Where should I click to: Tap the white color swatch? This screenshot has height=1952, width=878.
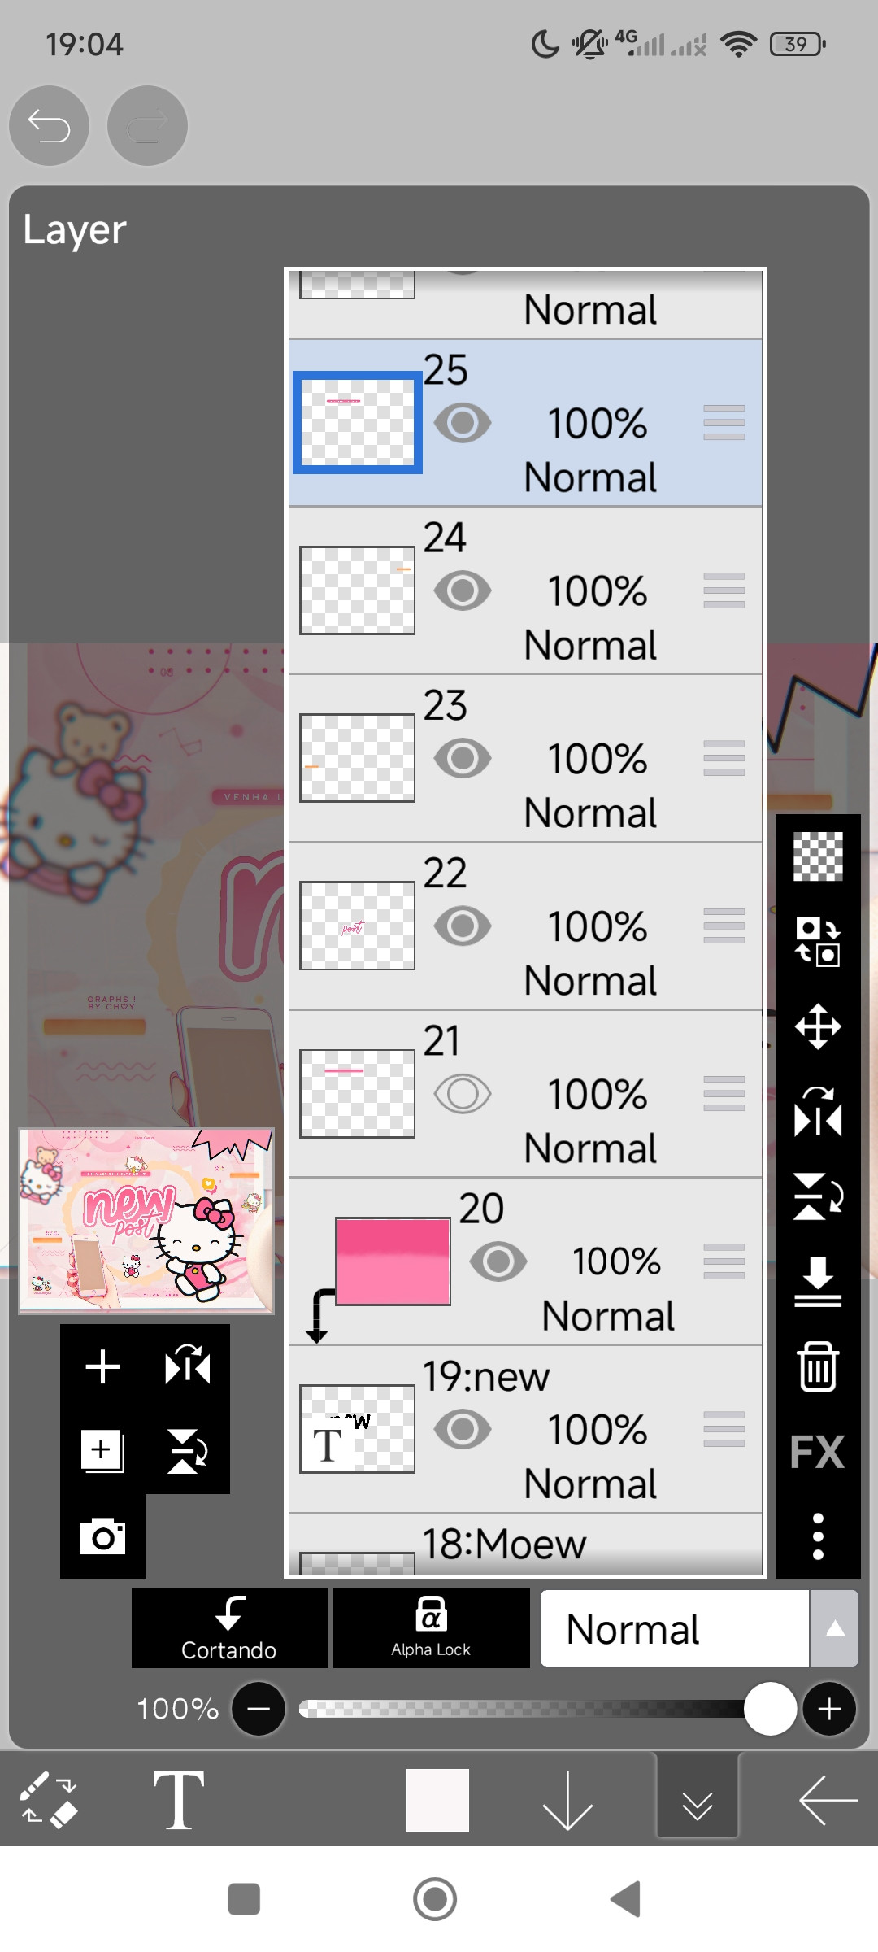[437, 1801]
